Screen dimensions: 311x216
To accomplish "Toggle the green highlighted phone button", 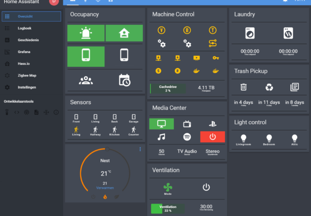I will pyautogui.click(x=86, y=56).
